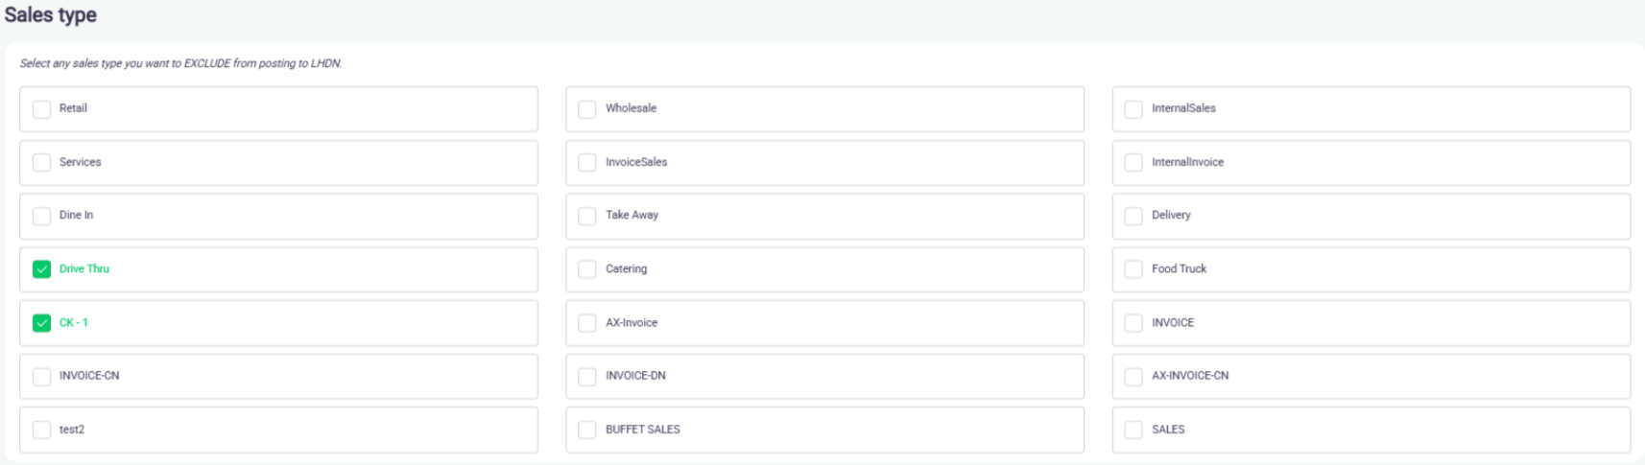
Task: Toggle the INVOICE-DN checkbox
Action: pos(587,377)
